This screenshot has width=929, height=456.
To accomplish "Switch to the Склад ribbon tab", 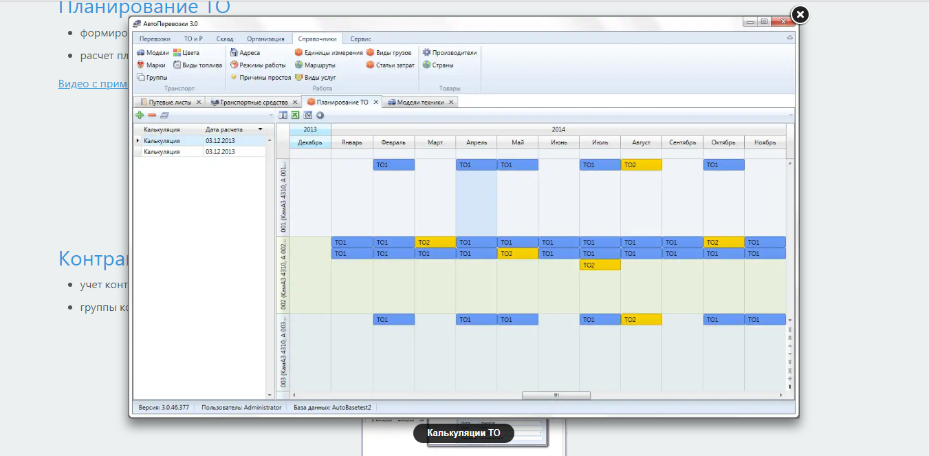I will coord(225,39).
